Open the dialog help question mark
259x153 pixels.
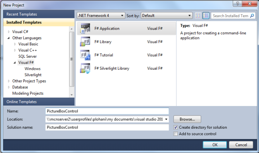click(237, 4)
